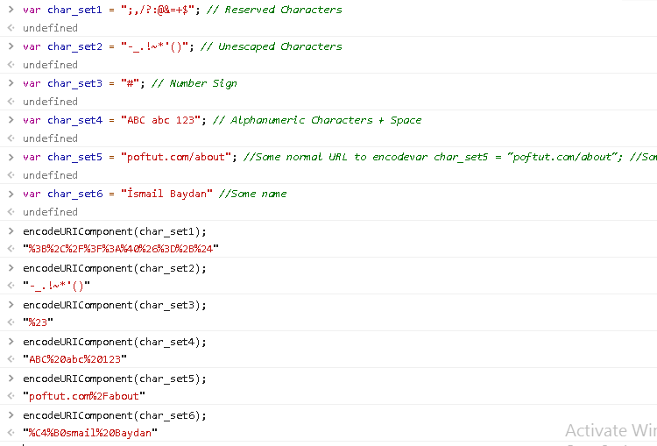Click the encodeURIComponent(char_set3) command line

click(x=115, y=305)
